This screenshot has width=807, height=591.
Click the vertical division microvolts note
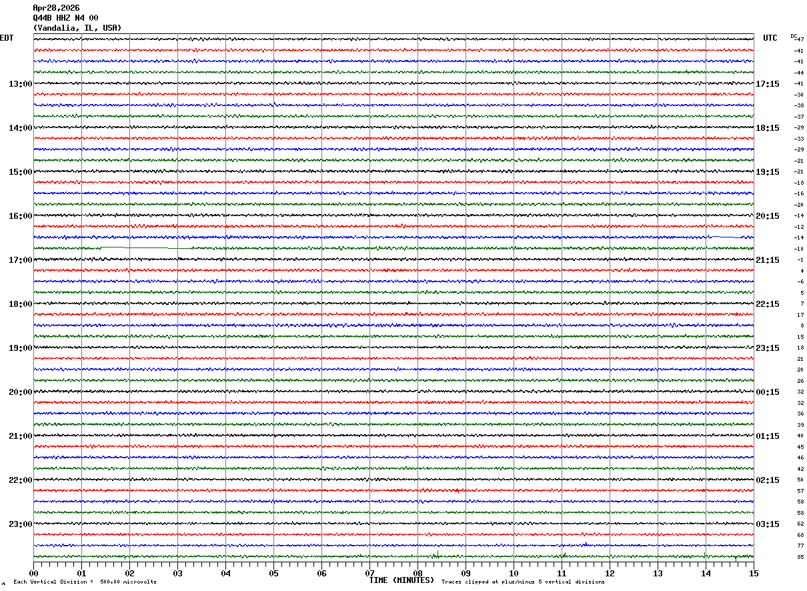[x=85, y=582]
